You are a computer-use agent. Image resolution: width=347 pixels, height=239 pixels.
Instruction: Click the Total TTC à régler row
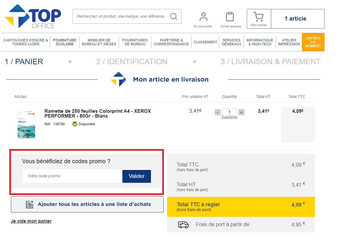[241, 207]
